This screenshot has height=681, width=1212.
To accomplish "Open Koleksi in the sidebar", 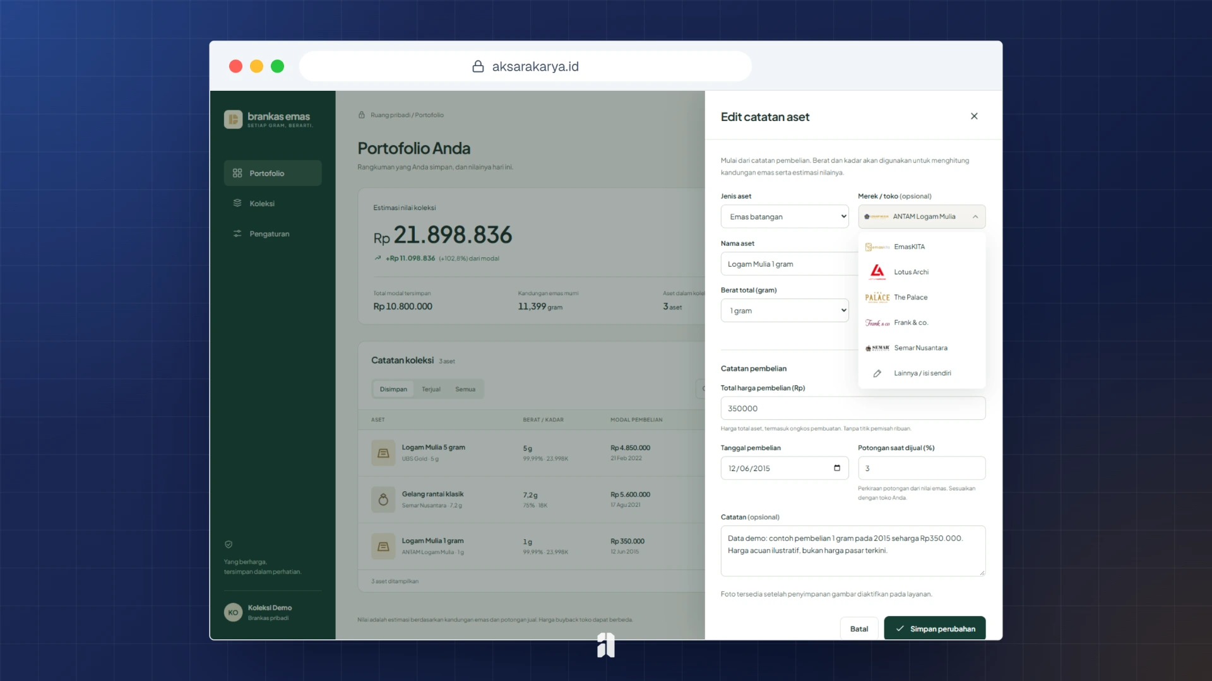I will coord(273,203).
